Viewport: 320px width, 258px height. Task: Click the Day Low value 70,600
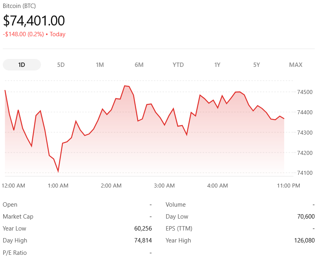[305, 217]
